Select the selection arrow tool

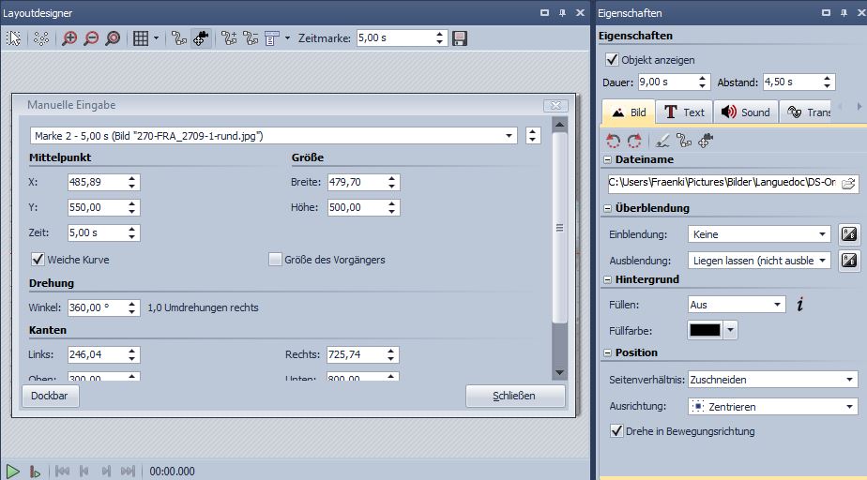tap(14, 38)
